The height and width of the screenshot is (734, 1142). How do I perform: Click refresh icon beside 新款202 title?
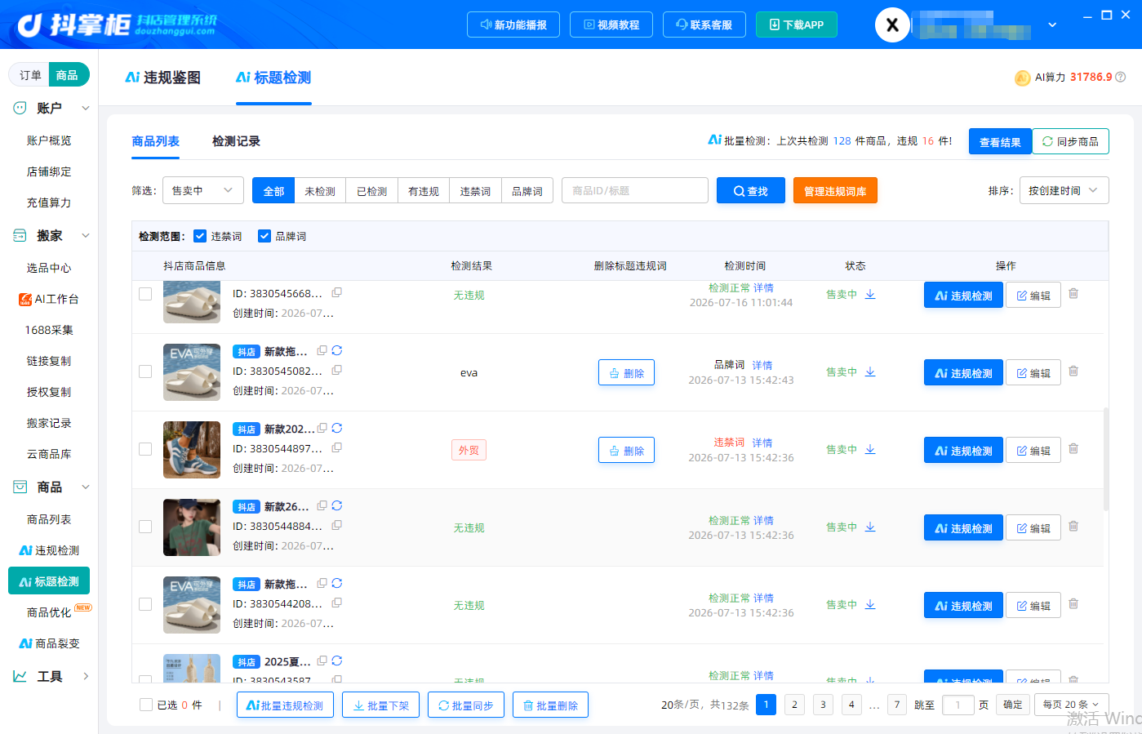336,428
